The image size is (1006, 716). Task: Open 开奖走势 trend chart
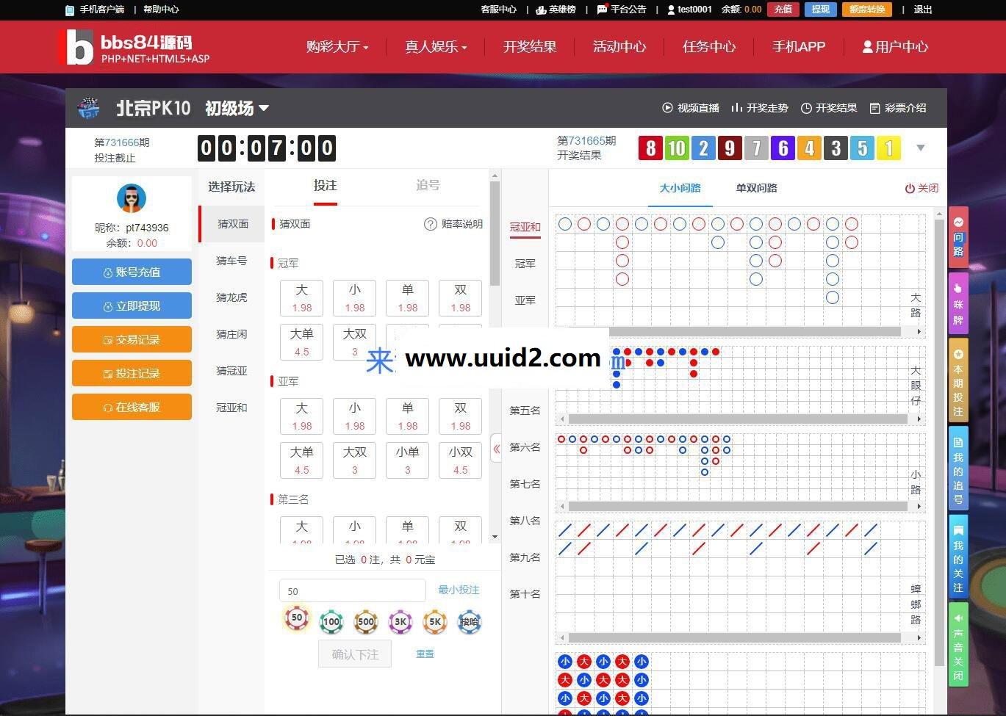click(758, 108)
